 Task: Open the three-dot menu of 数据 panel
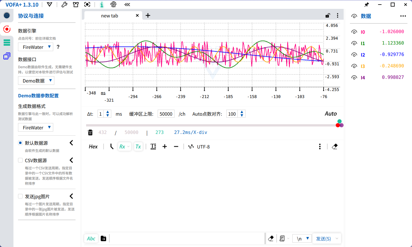coord(403,16)
